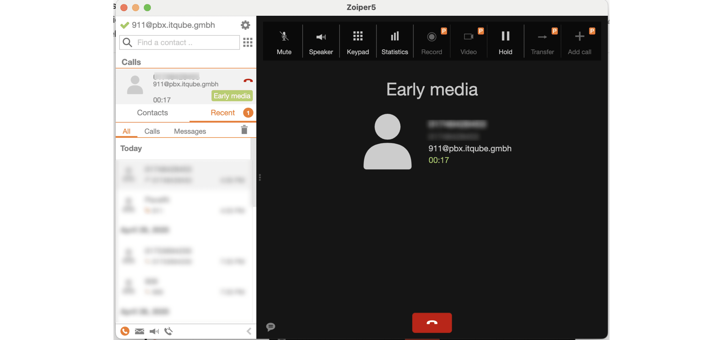Add call to the conversation

pyautogui.click(x=579, y=42)
